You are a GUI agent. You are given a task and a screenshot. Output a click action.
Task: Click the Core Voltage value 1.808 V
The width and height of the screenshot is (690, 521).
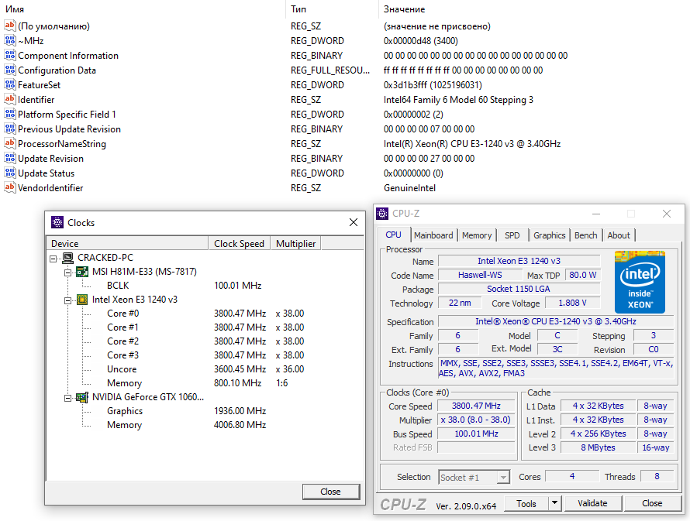(x=572, y=303)
